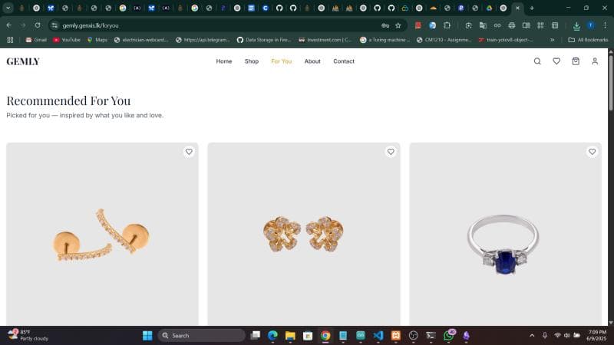Reload the page with the refresh icon

point(37,25)
